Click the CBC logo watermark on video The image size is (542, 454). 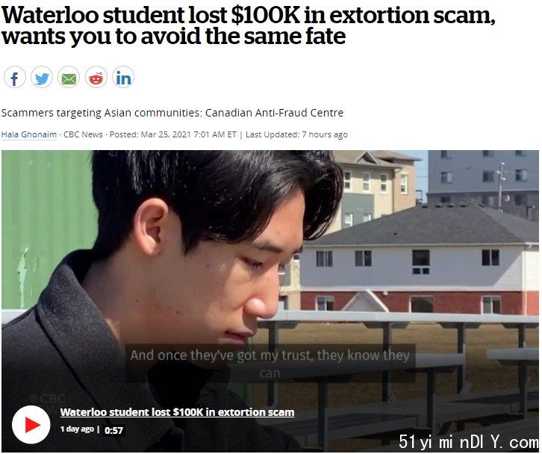(x=49, y=399)
